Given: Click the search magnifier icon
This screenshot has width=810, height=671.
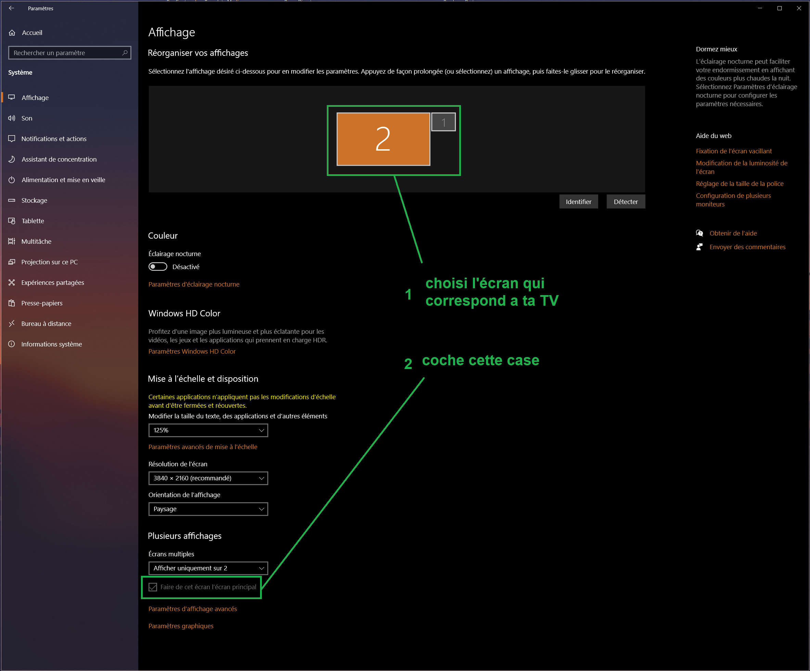Looking at the screenshot, I should coord(125,53).
